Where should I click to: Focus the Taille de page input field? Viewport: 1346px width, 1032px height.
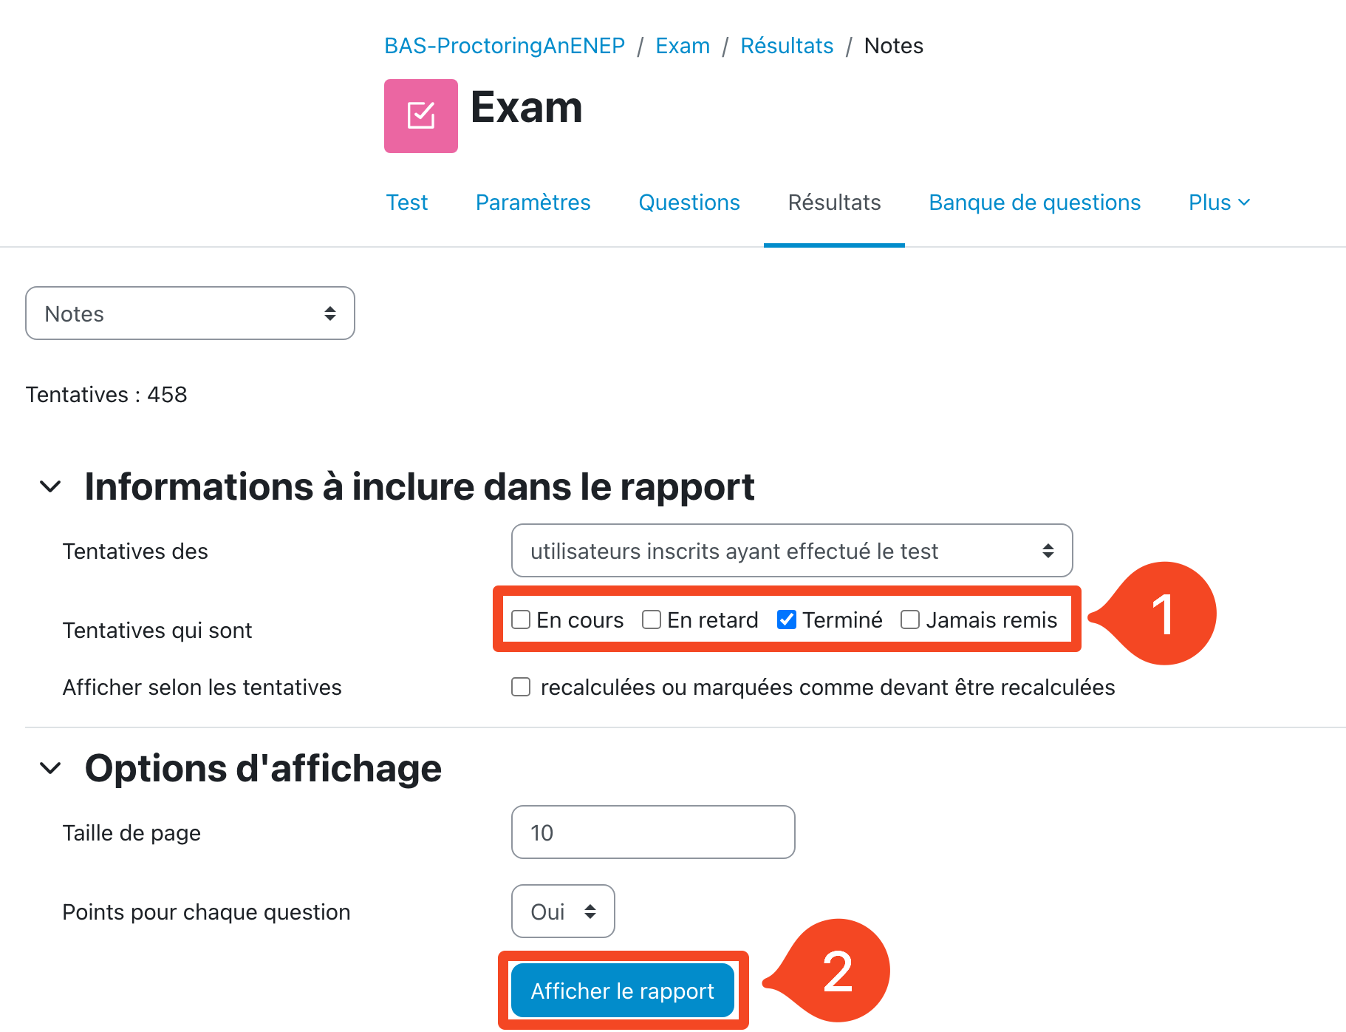[x=653, y=832]
